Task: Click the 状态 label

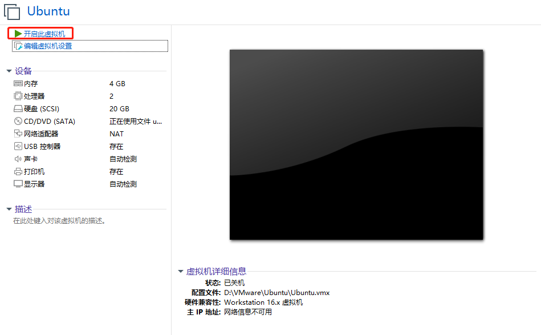Action: tap(213, 283)
